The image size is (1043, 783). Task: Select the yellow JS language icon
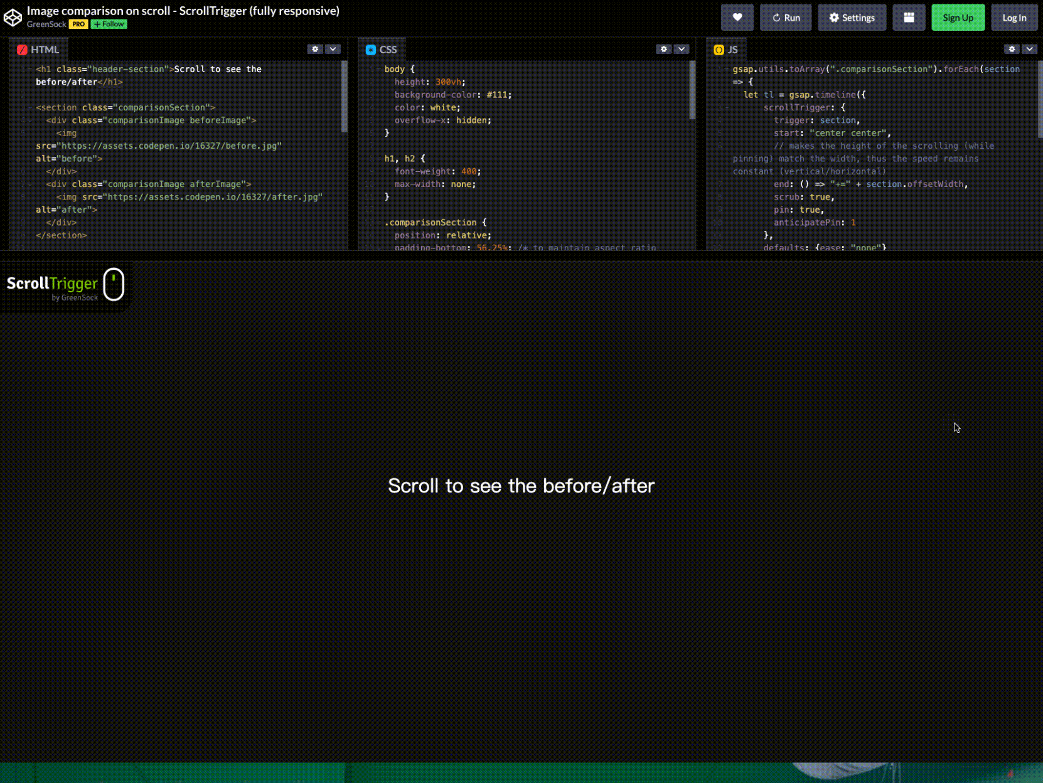point(718,49)
